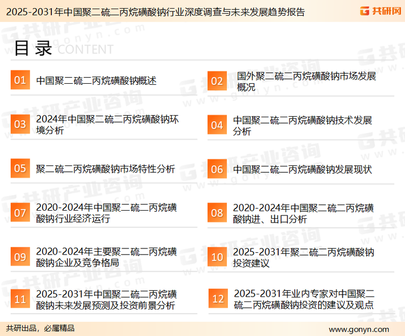Select 中国聚二硫二丙烷磺酸钠技术发展分析 entry

(302, 126)
